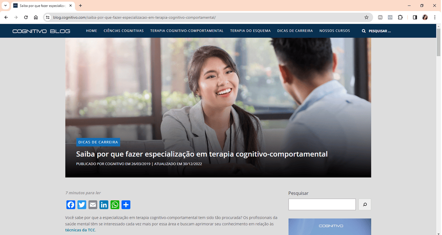Open the blue plus share options

click(126, 205)
